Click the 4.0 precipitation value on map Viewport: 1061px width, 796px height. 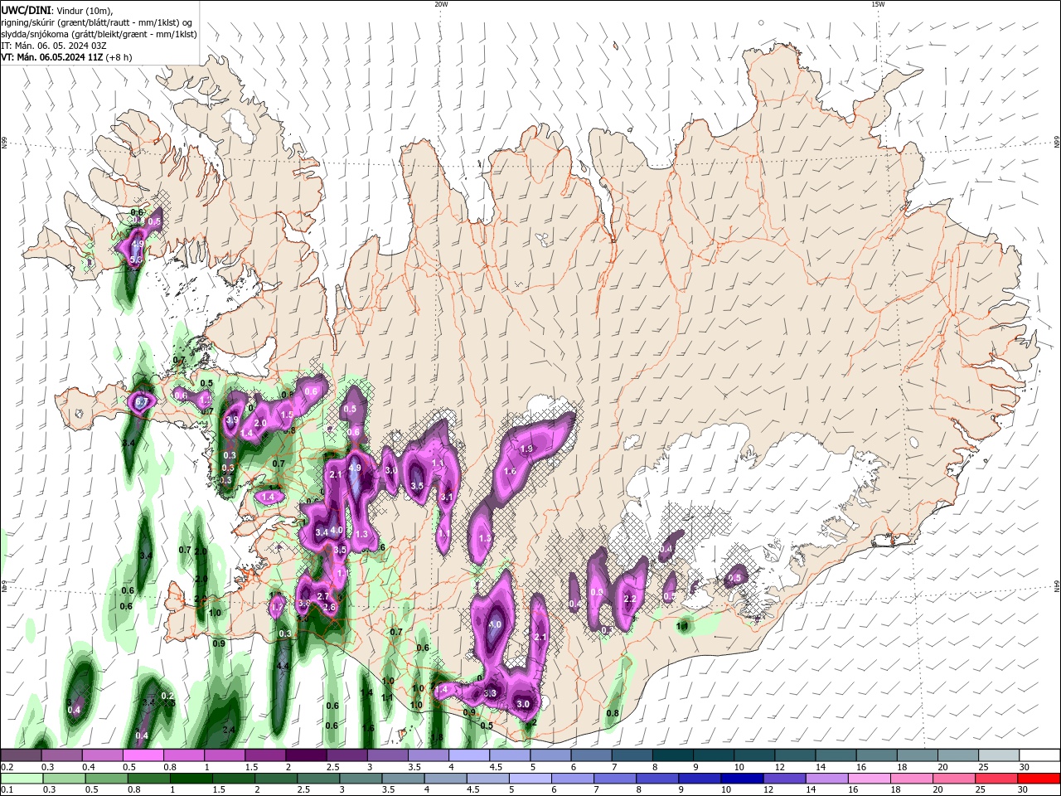[337, 530]
